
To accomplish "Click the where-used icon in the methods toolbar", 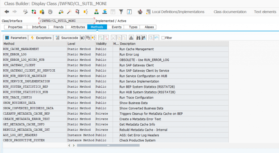I will tap(94, 38).
